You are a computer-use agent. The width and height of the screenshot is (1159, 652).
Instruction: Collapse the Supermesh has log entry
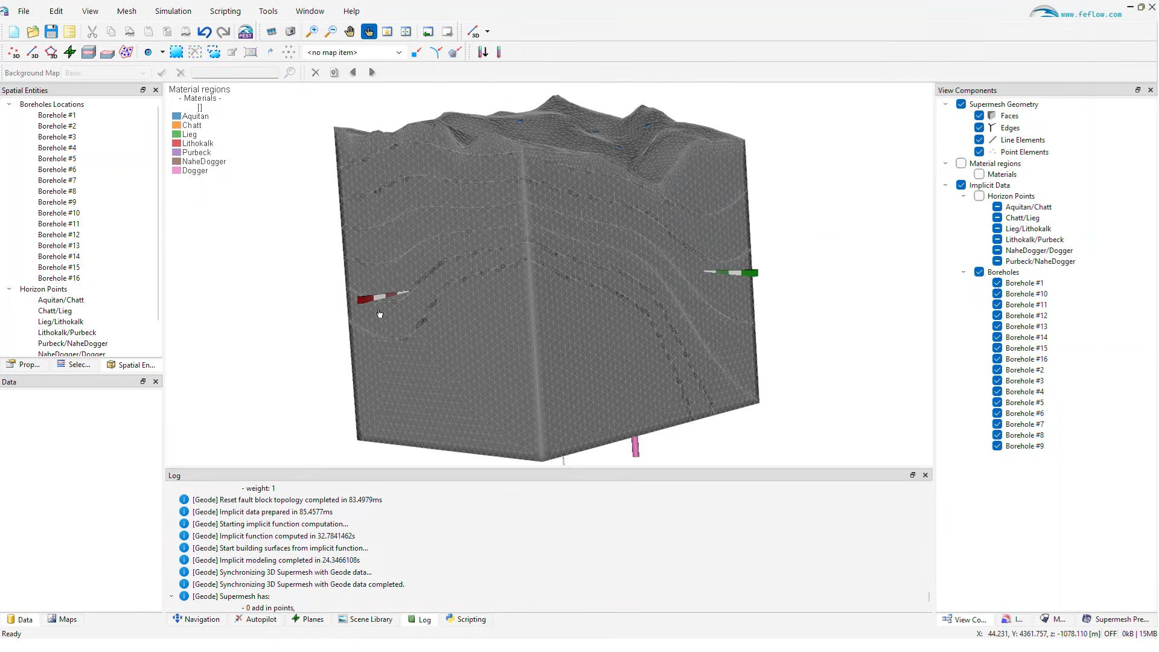(x=171, y=596)
